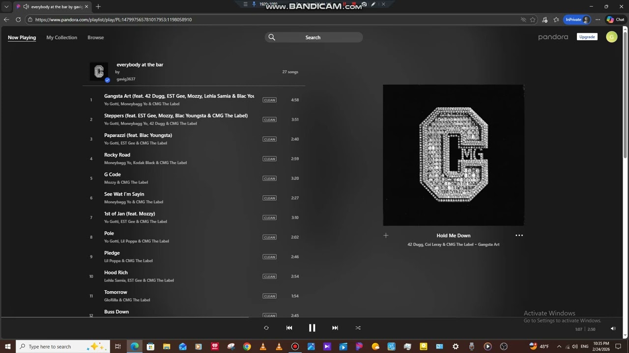Click the Pandora search field
The height and width of the screenshot is (353, 629).
(314, 37)
